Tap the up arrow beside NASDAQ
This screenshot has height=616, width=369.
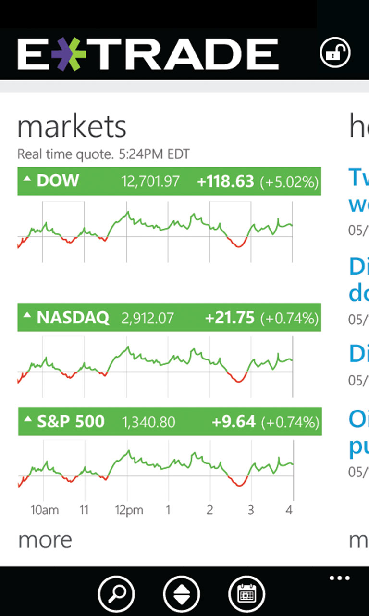point(27,317)
